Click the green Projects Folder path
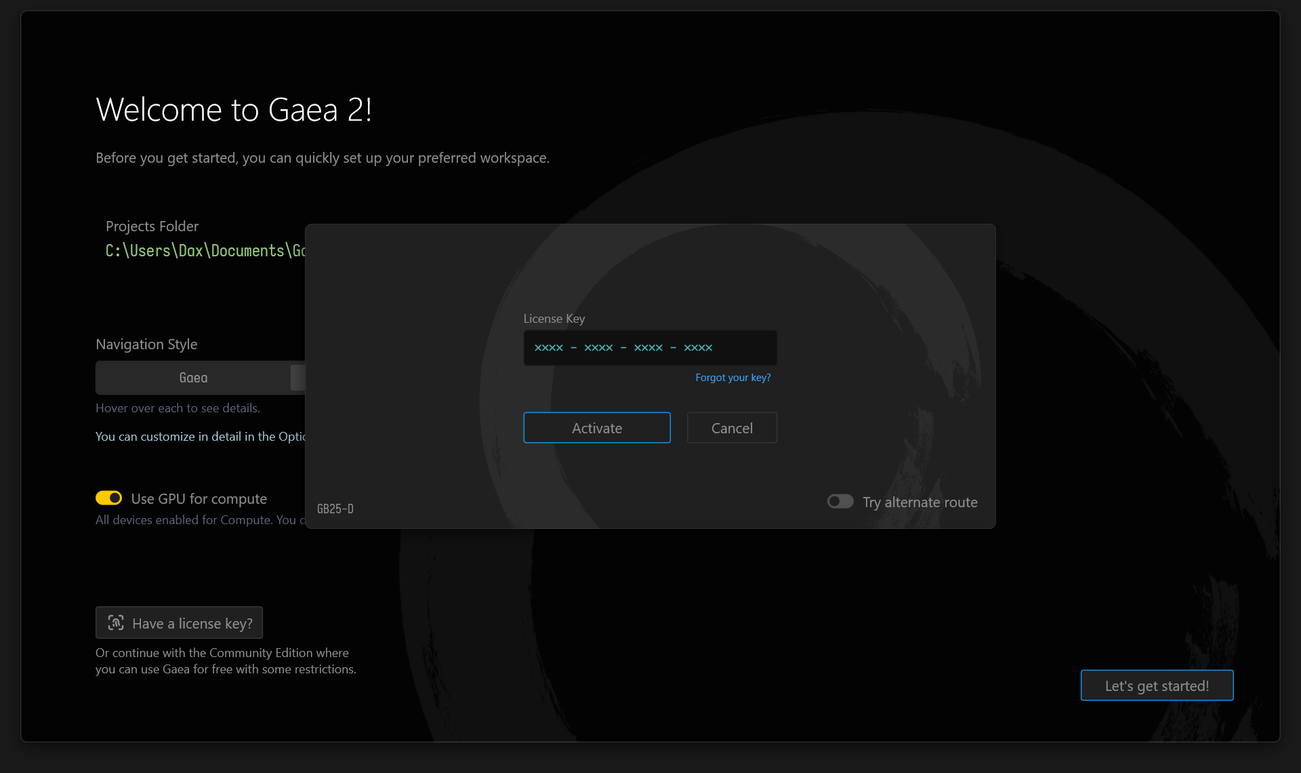The height and width of the screenshot is (773, 1301). [x=205, y=251]
